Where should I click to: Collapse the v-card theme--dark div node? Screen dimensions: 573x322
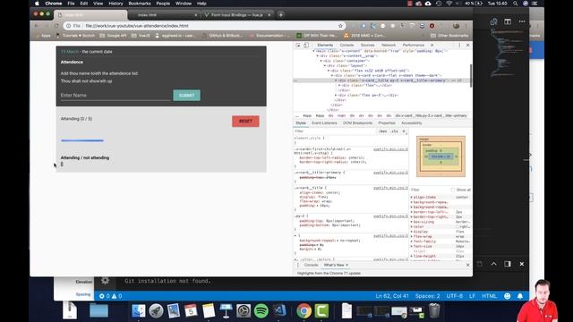pos(332,75)
